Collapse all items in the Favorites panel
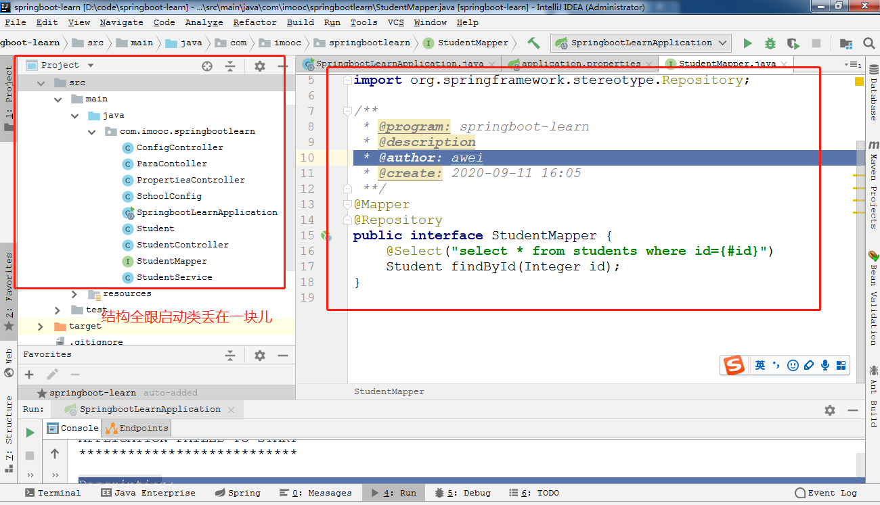The width and height of the screenshot is (880, 505). point(230,355)
